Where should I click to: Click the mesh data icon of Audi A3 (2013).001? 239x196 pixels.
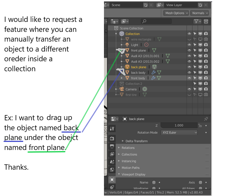(168, 56)
